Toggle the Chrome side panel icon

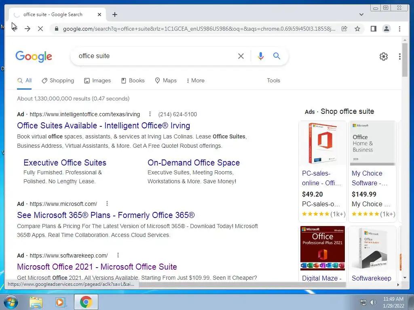[x=373, y=29]
